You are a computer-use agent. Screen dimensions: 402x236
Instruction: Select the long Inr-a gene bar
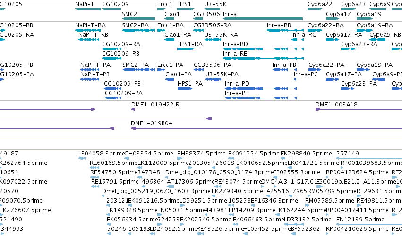coord(263,19)
